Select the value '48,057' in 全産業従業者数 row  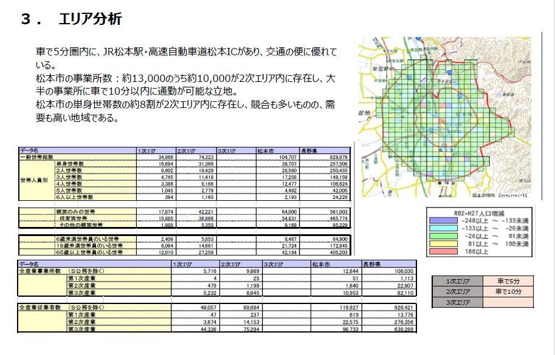pos(209,308)
